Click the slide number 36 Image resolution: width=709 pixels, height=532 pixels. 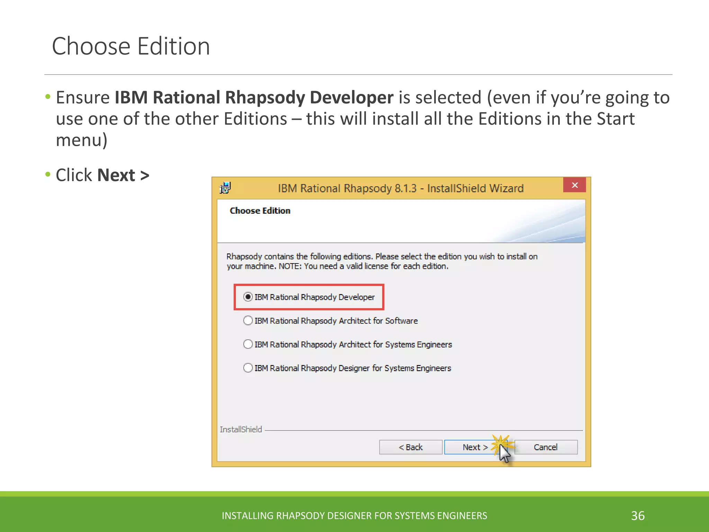[x=638, y=516]
